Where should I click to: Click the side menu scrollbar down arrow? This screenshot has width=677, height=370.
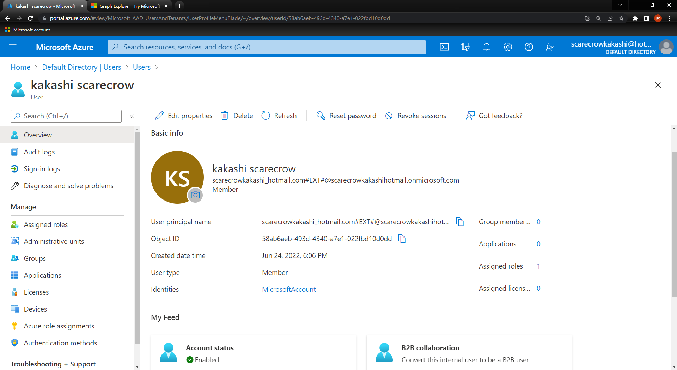[x=137, y=367]
